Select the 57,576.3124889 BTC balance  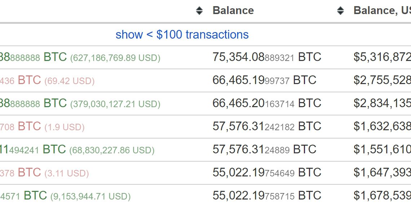pos(264,150)
